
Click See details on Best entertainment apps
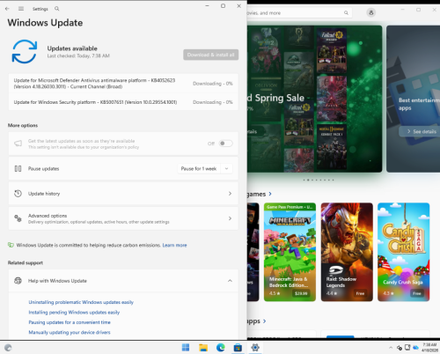click(x=422, y=131)
